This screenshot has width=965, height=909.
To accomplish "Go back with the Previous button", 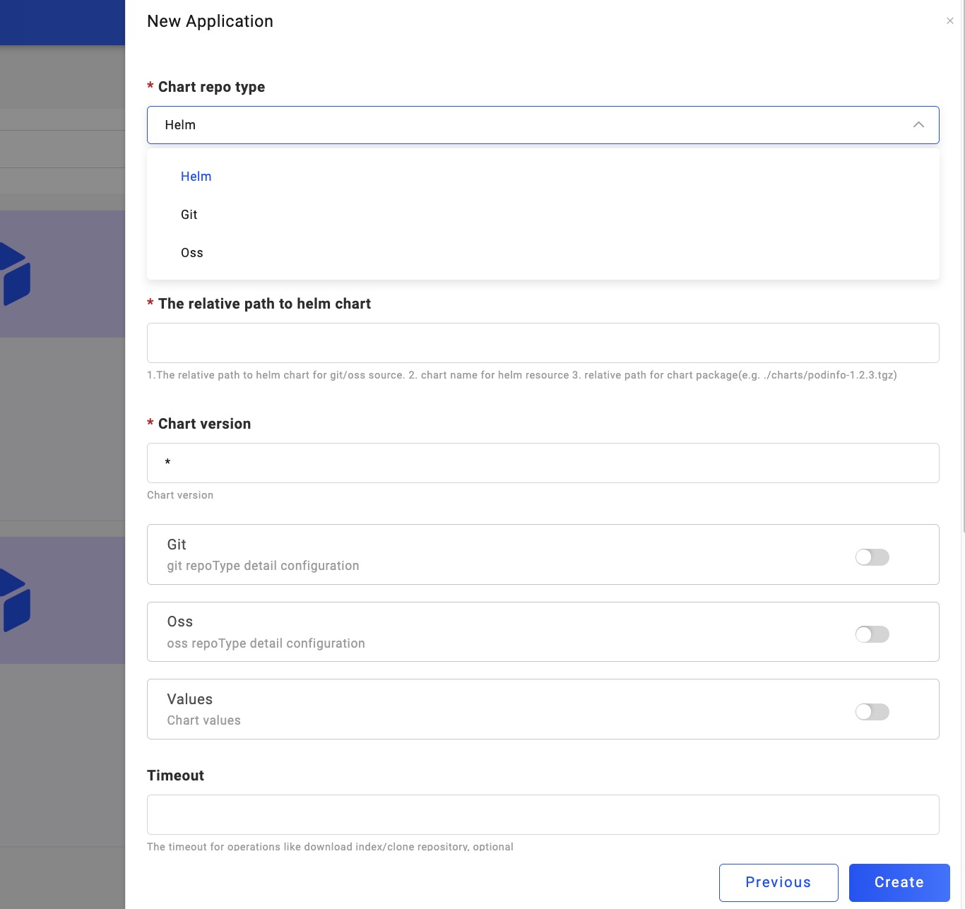I will [778, 882].
